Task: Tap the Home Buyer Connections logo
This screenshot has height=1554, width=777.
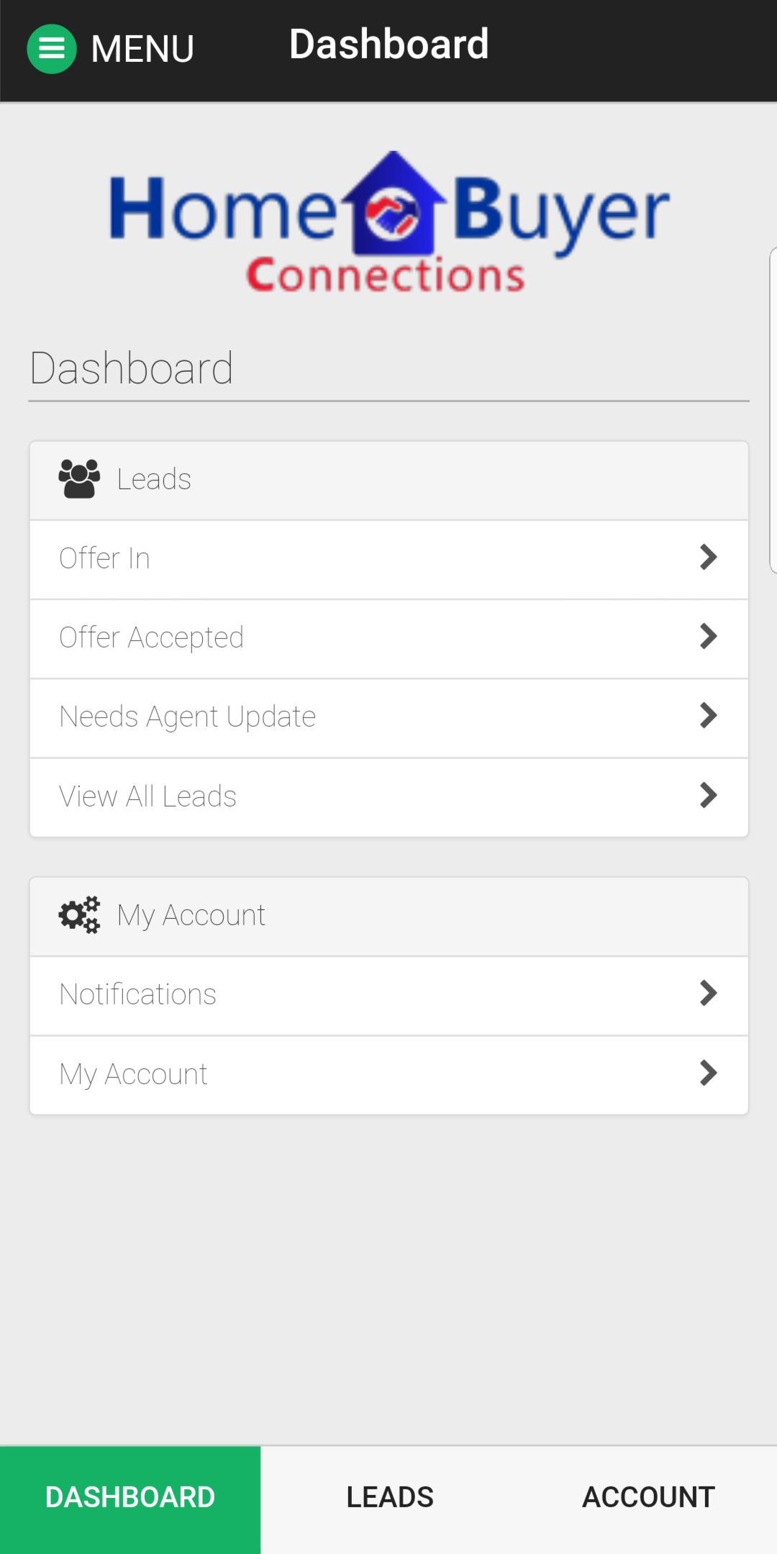Action: coord(388,223)
